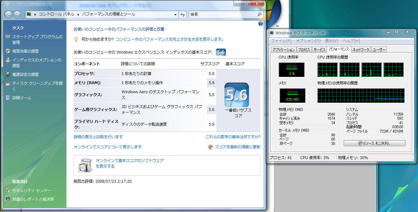This screenshot has width=418, height=212.
Task: Click これらの数字の意味は何ですか? link
Action: coord(233,137)
